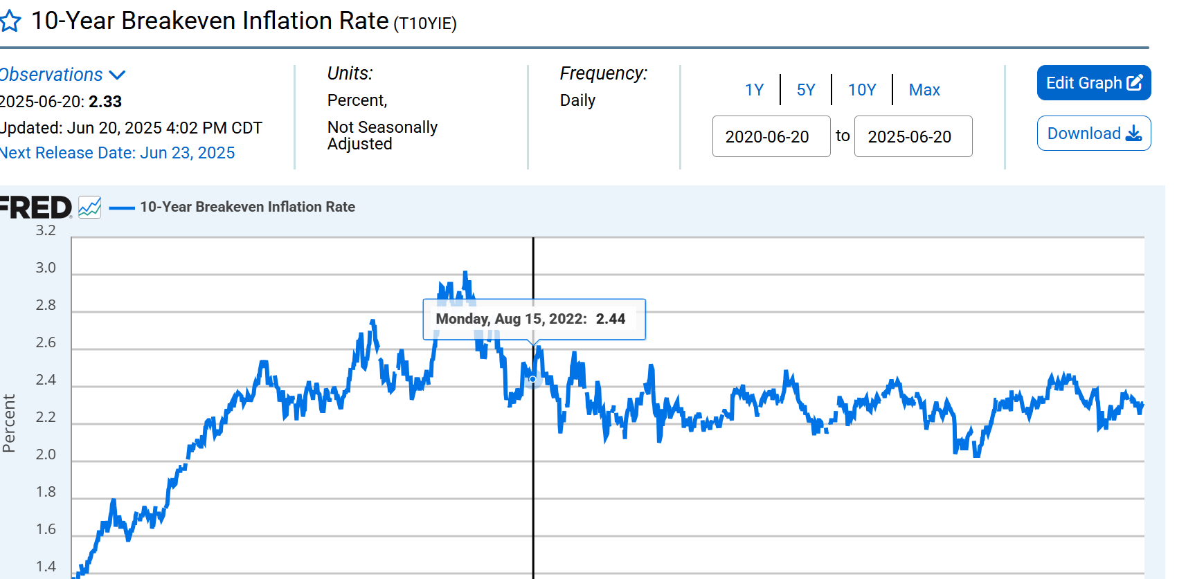Click the Edit Graph button
The width and height of the screenshot is (1195, 579).
(x=1094, y=83)
